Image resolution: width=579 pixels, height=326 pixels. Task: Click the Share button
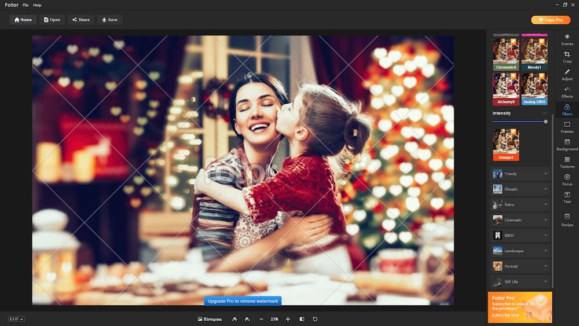tap(81, 20)
